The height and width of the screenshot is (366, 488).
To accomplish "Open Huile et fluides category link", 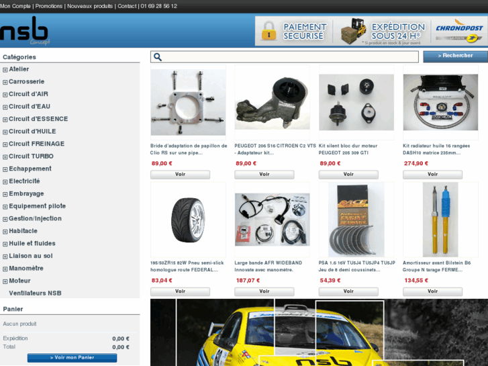I will 32,244.
